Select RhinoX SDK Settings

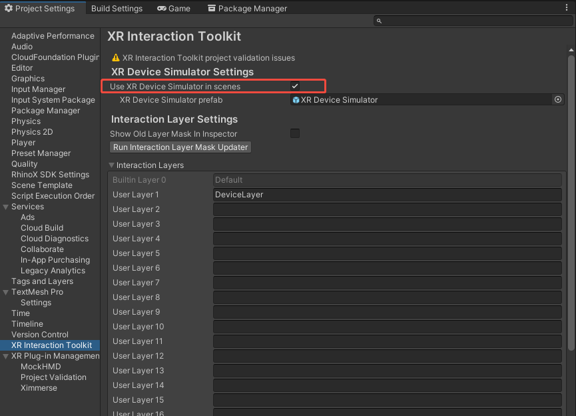point(51,175)
